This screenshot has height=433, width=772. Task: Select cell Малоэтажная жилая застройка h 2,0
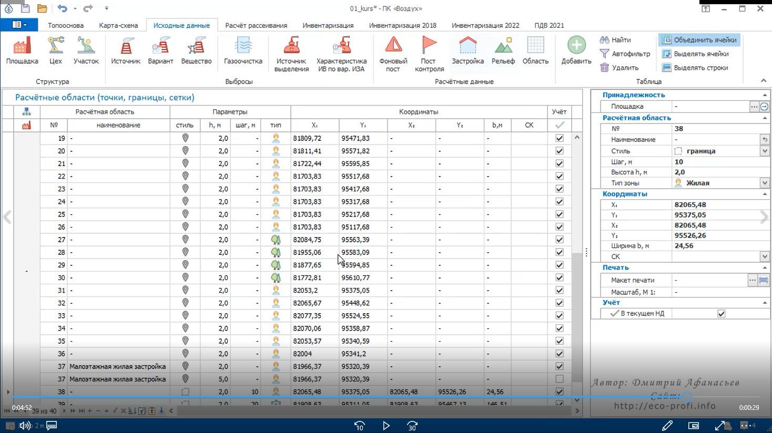118,366
